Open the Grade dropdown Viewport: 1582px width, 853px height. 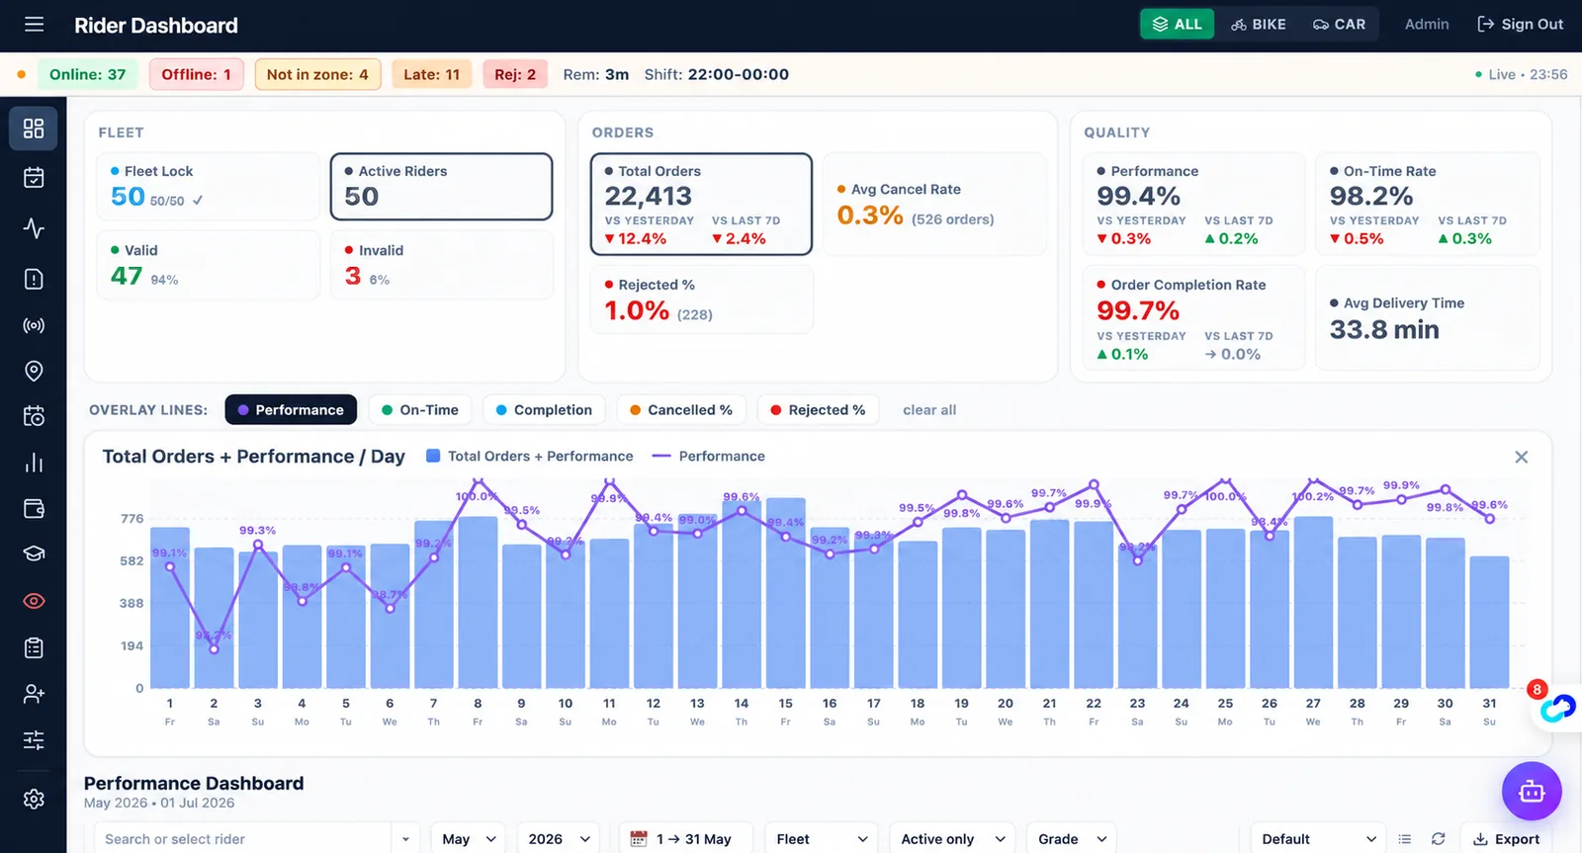coord(1072,839)
